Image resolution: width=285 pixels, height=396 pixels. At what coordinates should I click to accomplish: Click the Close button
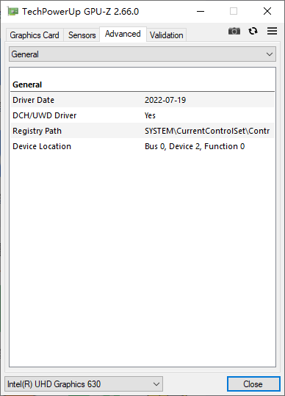253,384
